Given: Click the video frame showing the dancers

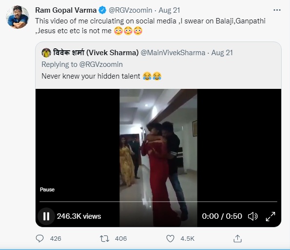Looking at the screenshot, I should pyautogui.click(x=158, y=145).
